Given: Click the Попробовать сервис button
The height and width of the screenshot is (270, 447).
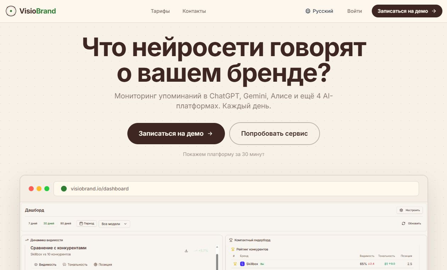Looking at the screenshot, I should pos(274,134).
